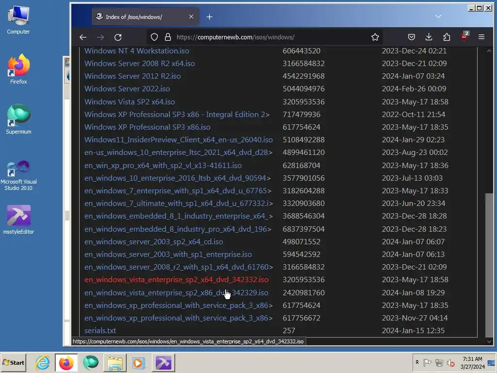
Task: Open the network tray icon
Action: pos(439,362)
